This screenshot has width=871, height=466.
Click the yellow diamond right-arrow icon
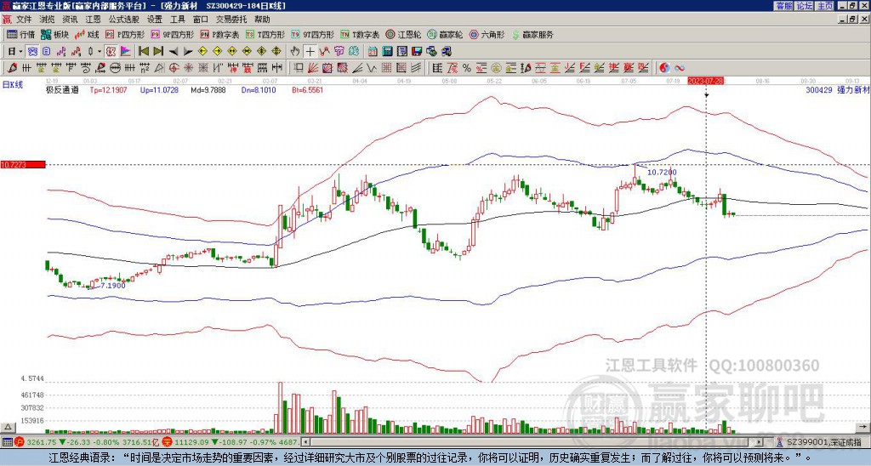[x=217, y=52]
